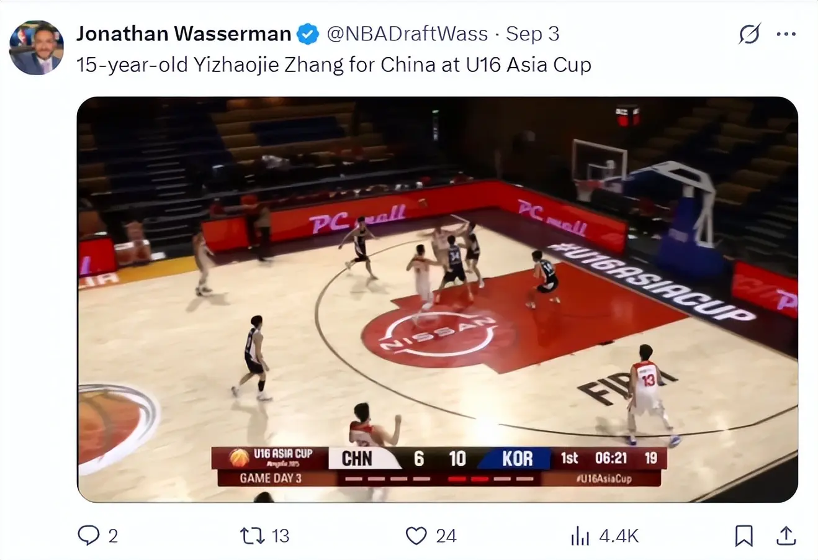Click the repost count of 13
This screenshot has height=560, width=818.
(281, 536)
